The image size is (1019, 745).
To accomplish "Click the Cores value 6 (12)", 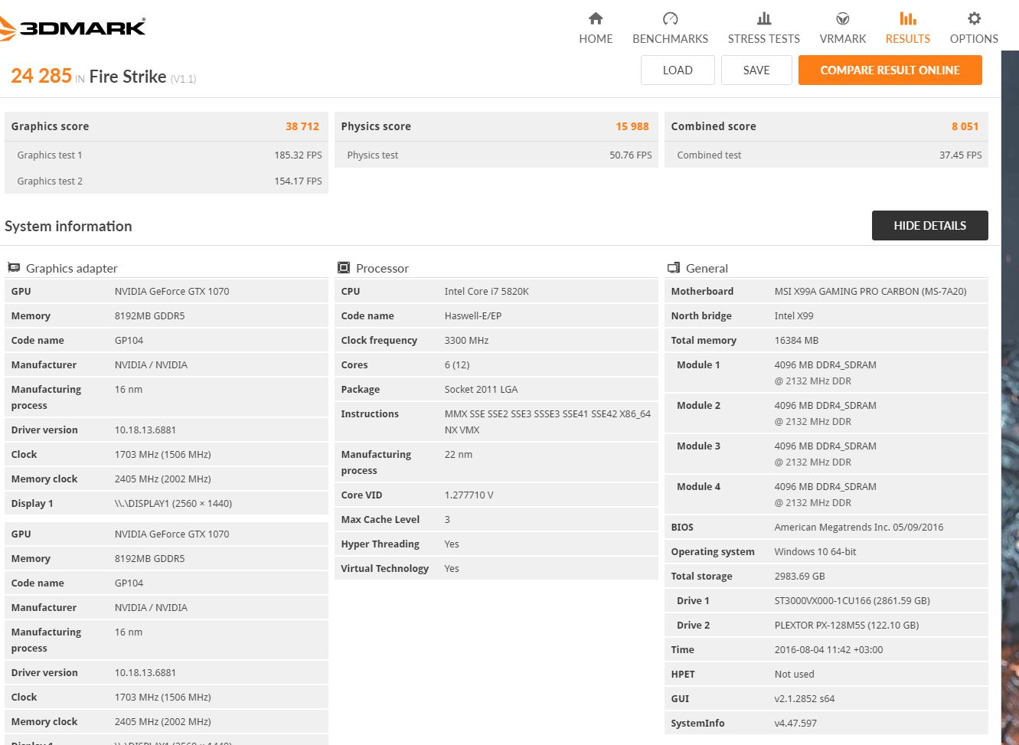I will (x=458, y=364).
